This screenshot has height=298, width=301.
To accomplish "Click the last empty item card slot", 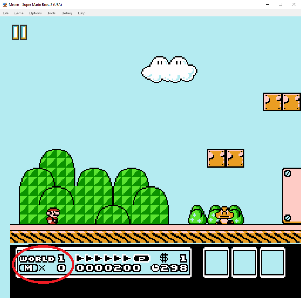I will (x=273, y=262).
